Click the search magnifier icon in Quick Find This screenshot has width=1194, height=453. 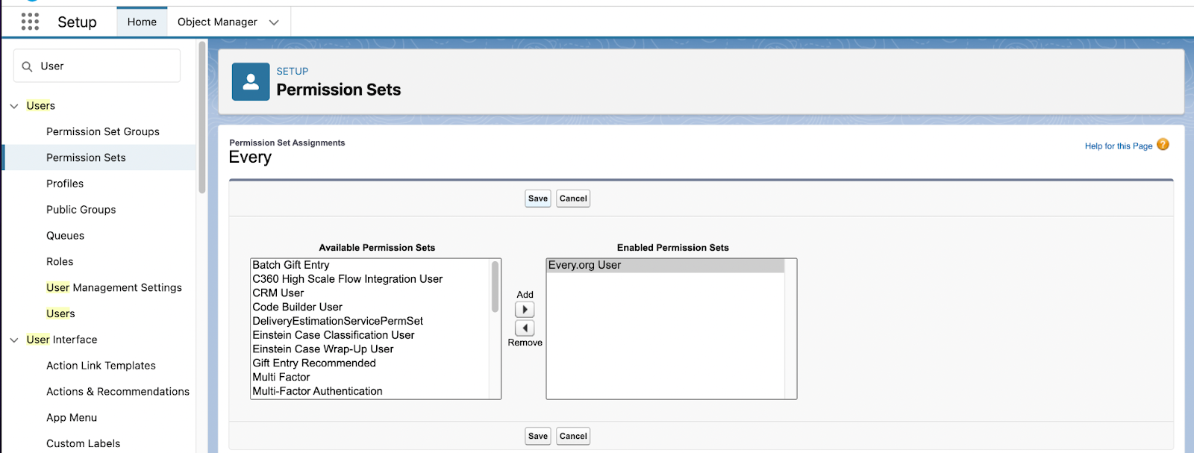click(x=27, y=66)
